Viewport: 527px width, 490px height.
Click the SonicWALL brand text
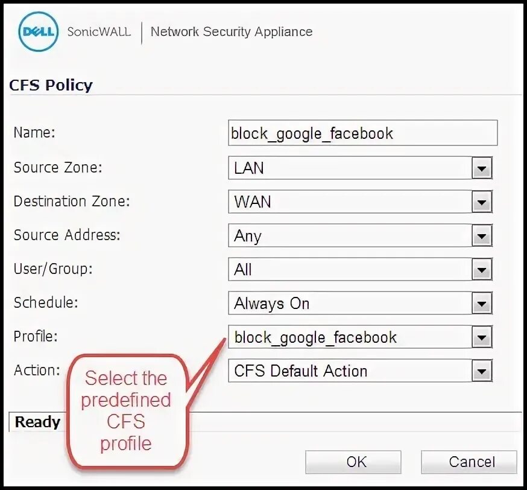[99, 31]
